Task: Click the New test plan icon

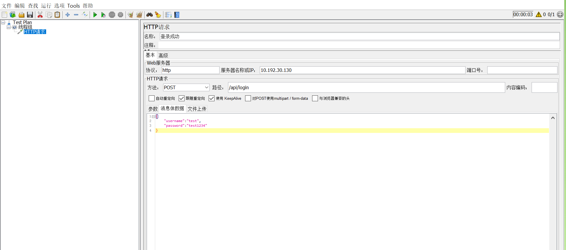Action: point(4,15)
